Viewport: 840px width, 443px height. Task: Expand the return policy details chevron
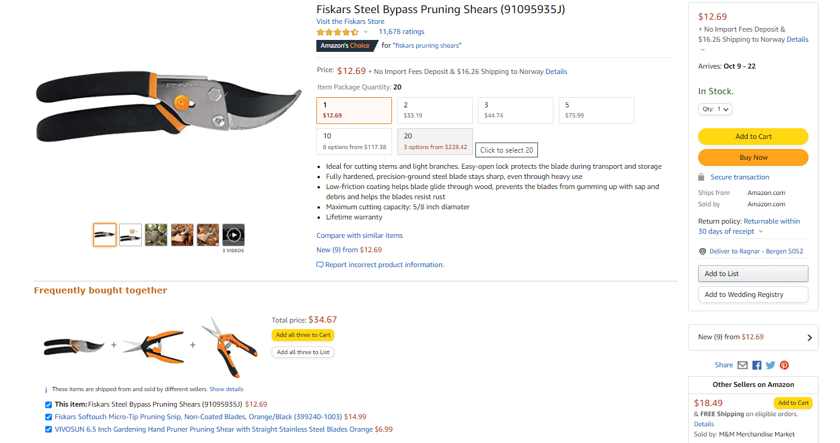[761, 231]
